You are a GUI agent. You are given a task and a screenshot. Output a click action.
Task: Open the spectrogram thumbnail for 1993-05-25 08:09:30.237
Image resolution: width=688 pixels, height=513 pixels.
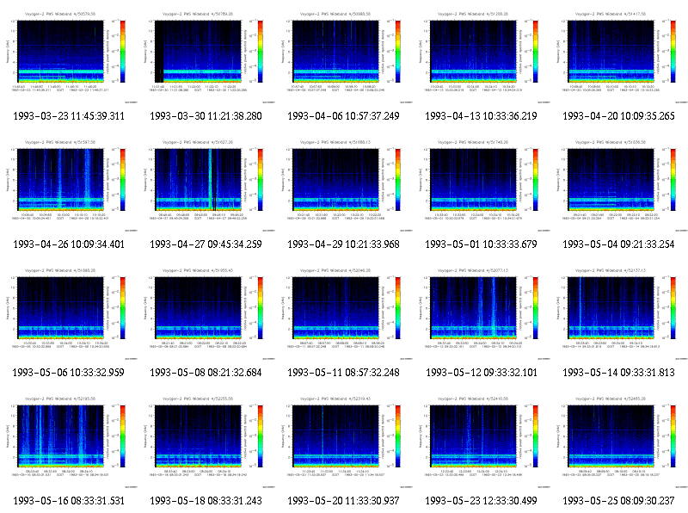[x=619, y=442]
